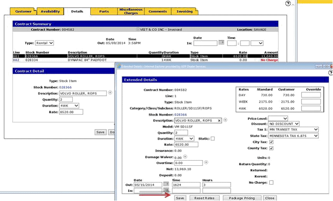333x201 pixels.
Task: Click the plus icon beside Overtime field
Action: pos(205,163)
